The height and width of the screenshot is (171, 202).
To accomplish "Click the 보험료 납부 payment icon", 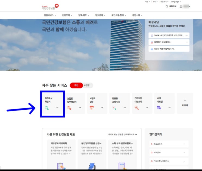I will [92, 107].
